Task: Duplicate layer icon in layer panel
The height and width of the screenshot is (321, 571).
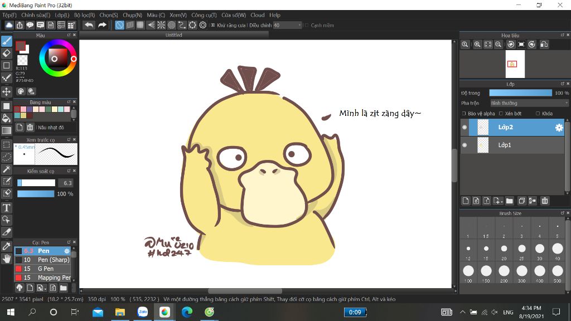Action: click(521, 201)
